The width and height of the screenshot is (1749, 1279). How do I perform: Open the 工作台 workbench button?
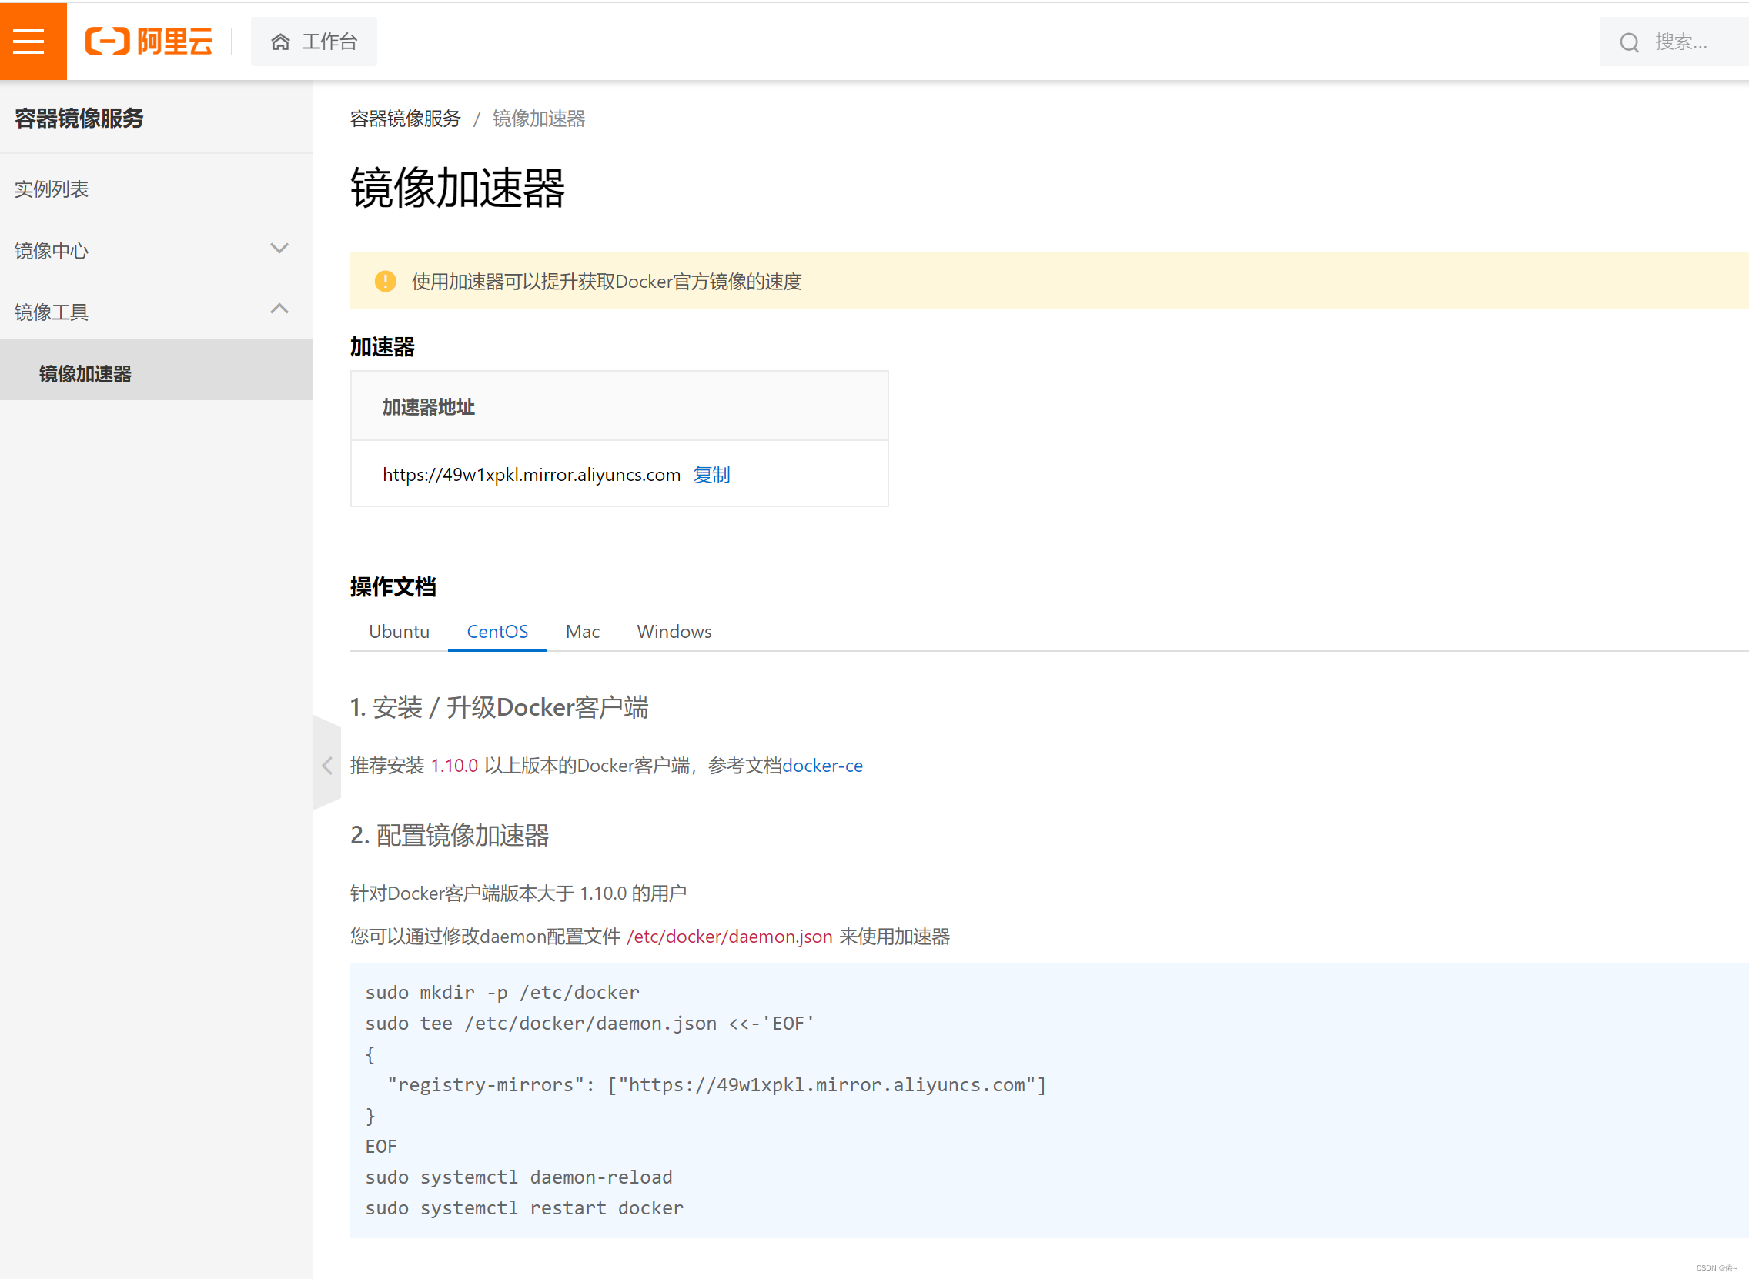tap(313, 42)
